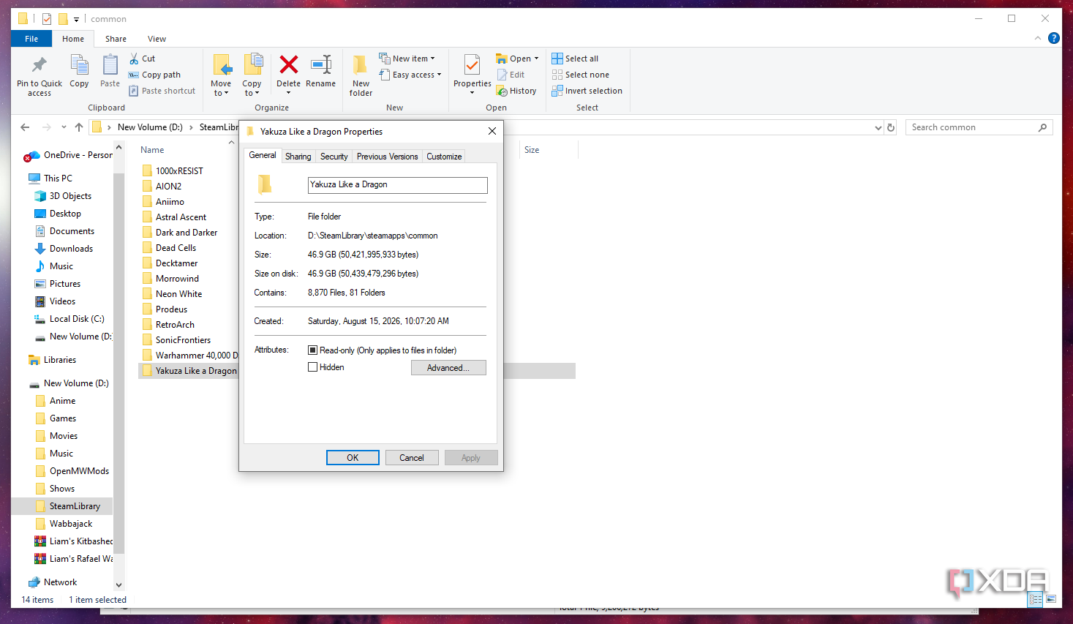Go up one folder level arrow

click(79, 127)
